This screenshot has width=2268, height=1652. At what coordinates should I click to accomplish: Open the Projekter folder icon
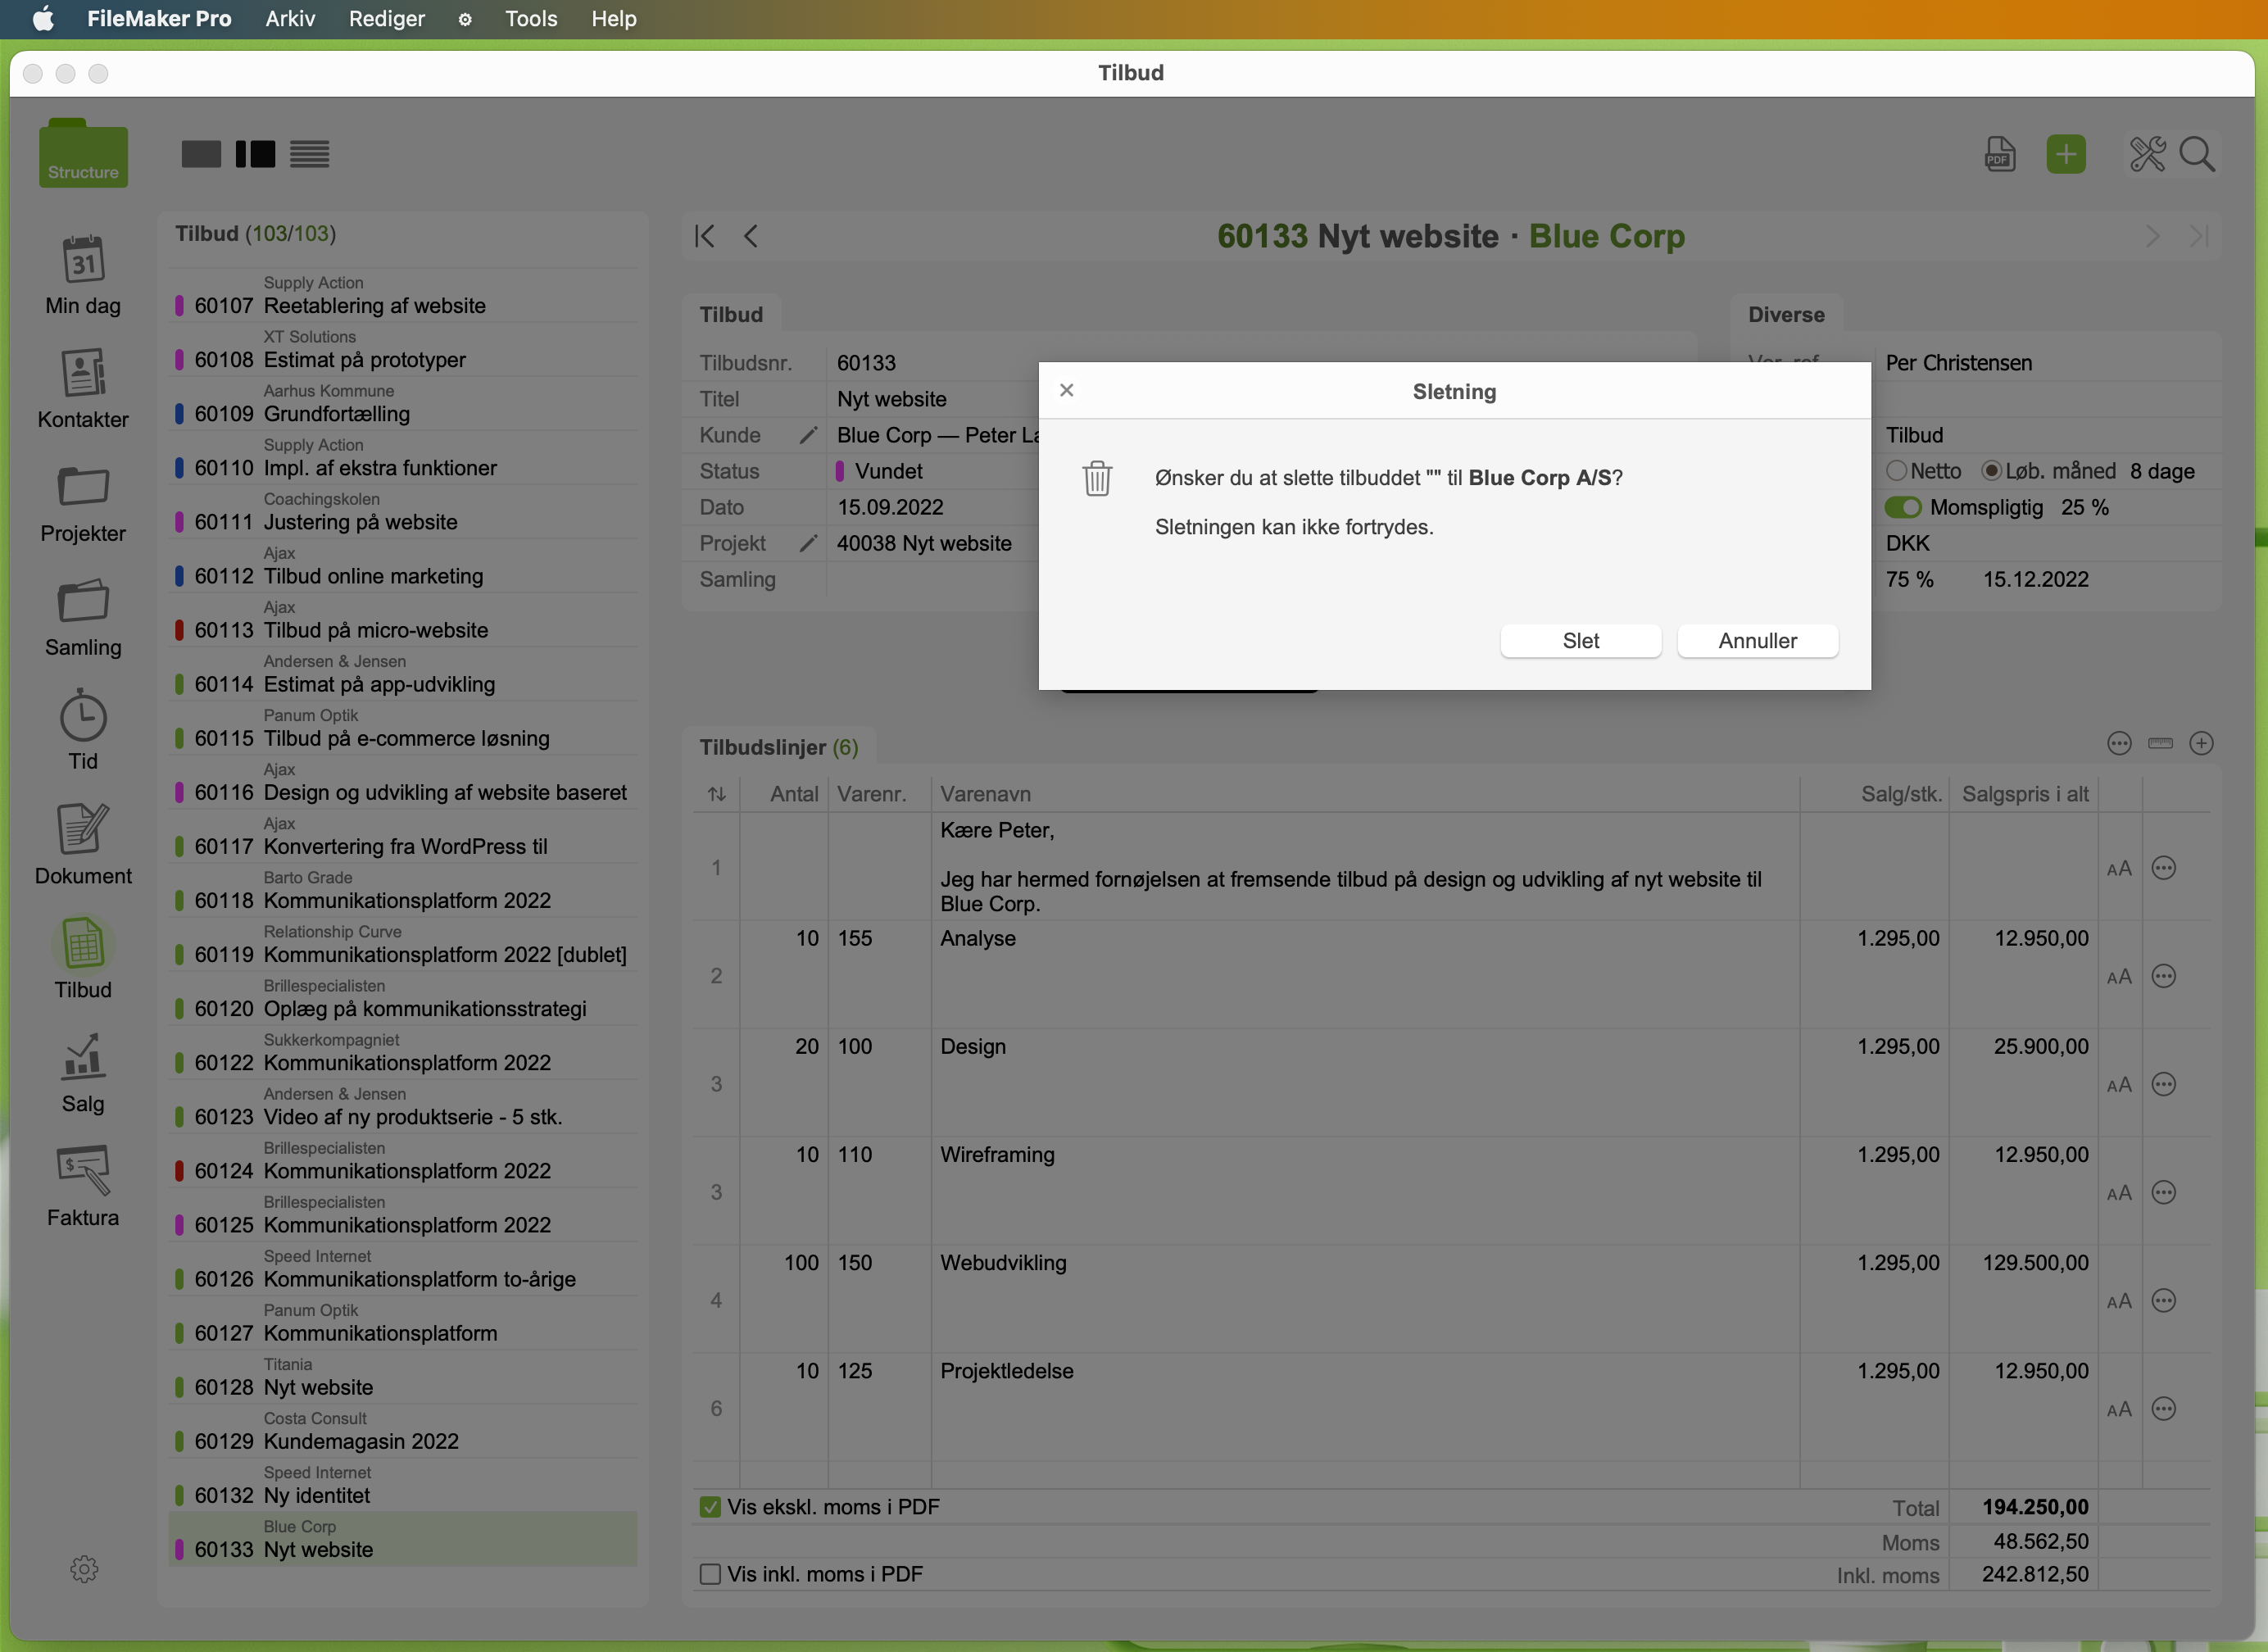coord(83,487)
